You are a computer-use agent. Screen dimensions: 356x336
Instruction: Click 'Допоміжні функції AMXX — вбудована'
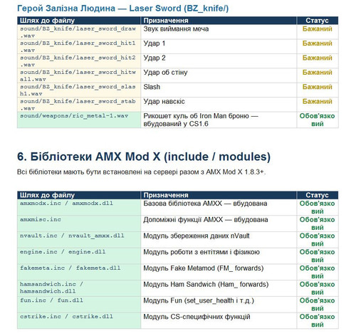click(206, 220)
